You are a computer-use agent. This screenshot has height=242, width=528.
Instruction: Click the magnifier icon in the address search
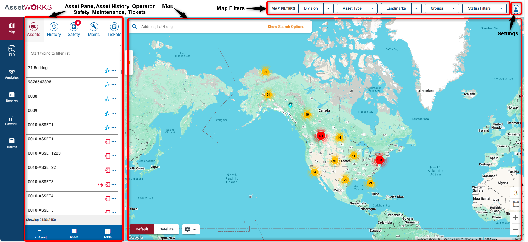click(135, 27)
